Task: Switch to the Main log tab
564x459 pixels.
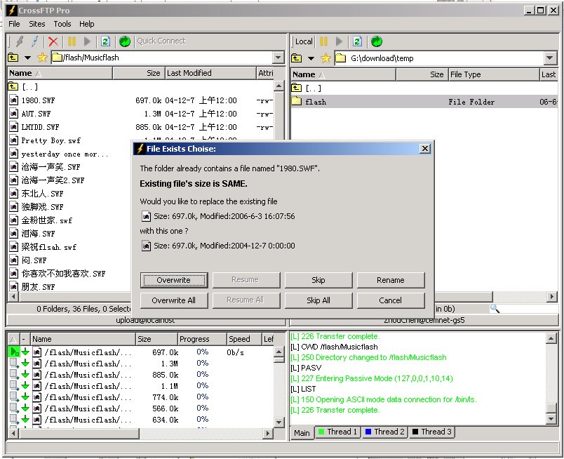Action: coord(302,432)
